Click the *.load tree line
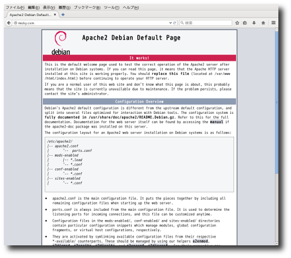This screenshot has height=258, width=291. tap(76, 160)
